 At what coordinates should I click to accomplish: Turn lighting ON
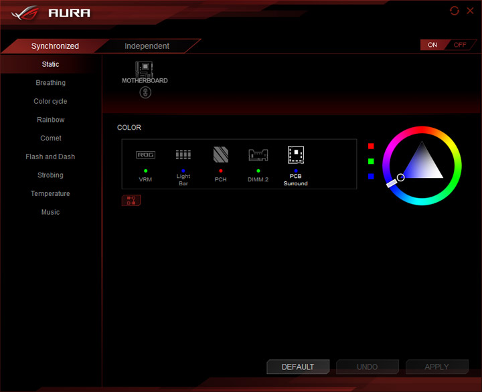click(x=432, y=45)
